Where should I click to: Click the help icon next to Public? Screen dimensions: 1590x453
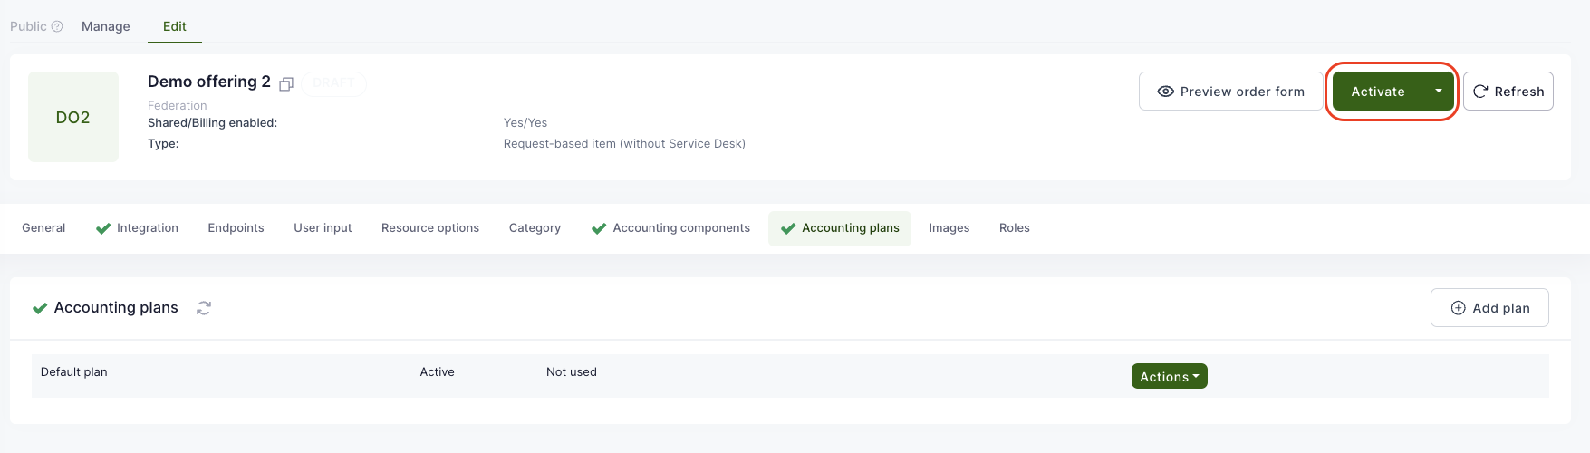click(57, 26)
